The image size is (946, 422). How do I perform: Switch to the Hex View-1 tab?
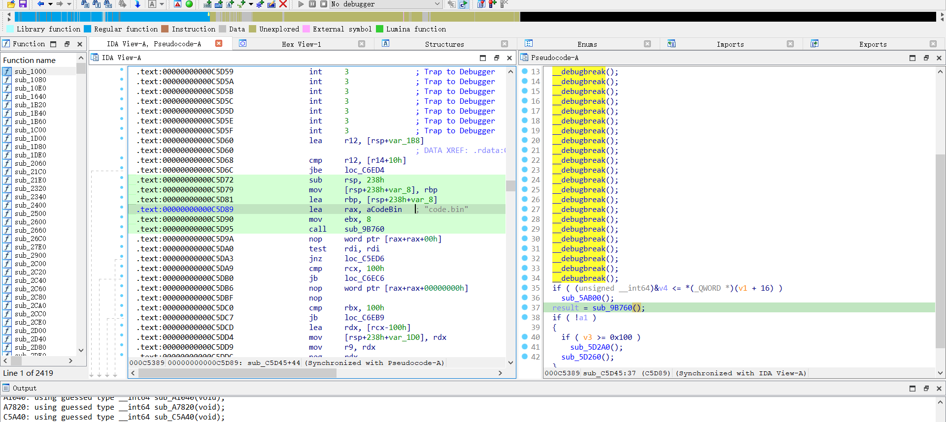[x=301, y=44]
